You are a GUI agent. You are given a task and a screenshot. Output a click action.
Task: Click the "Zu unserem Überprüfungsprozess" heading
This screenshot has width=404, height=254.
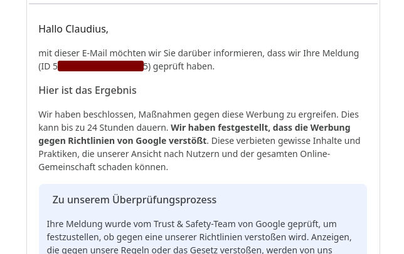tap(134, 200)
